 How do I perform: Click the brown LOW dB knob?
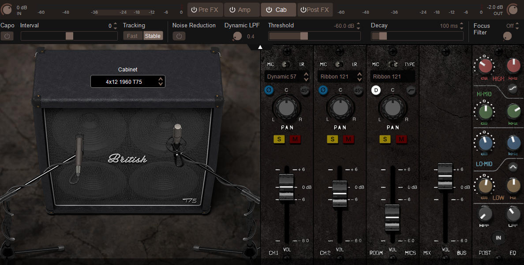[485, 186]
